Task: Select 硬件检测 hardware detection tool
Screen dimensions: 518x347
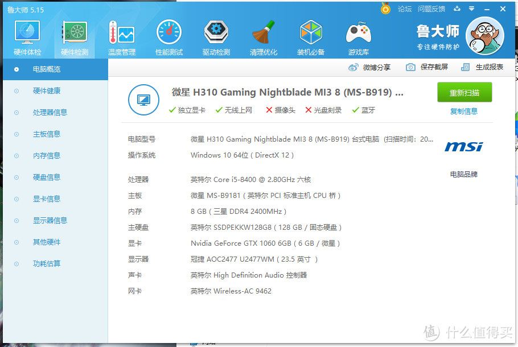Action: pyautogui.click(x=75, y=38)
